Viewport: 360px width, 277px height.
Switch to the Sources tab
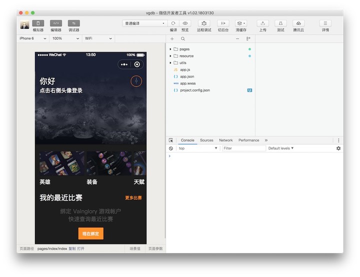click(x=206, y=140)
